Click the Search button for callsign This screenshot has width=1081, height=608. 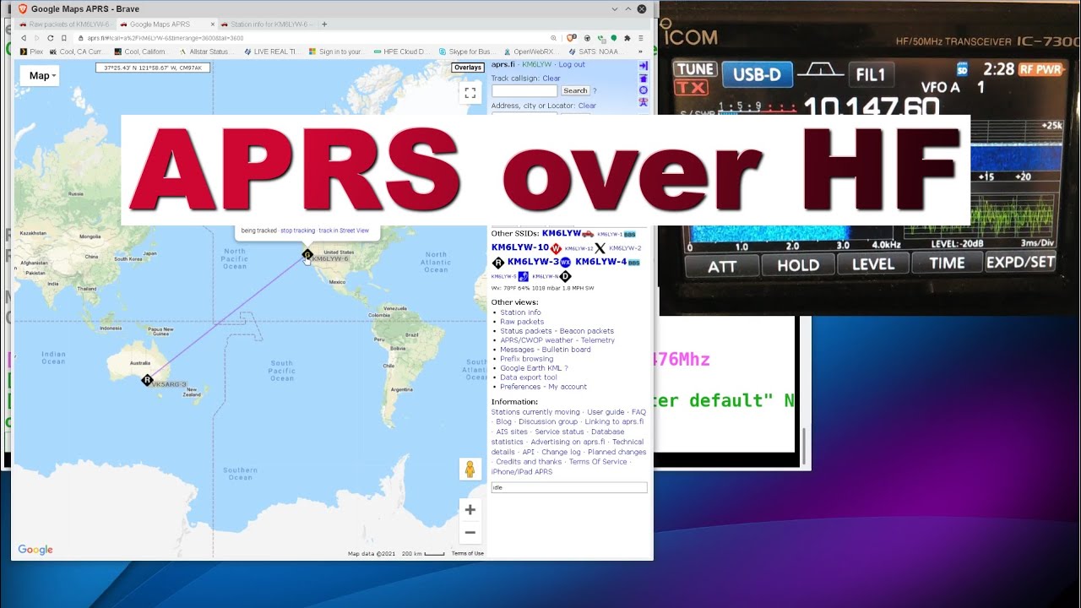click(x=575, y=90)
